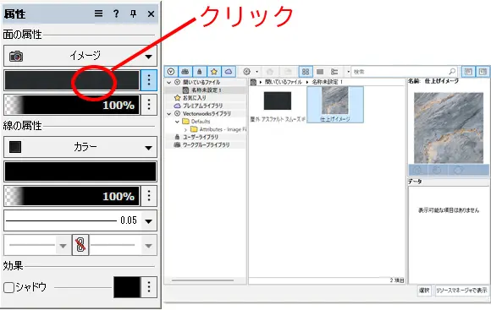Click the リソースマネージャで表示 button
Screen dimensions: 491x310
[461, 291]
